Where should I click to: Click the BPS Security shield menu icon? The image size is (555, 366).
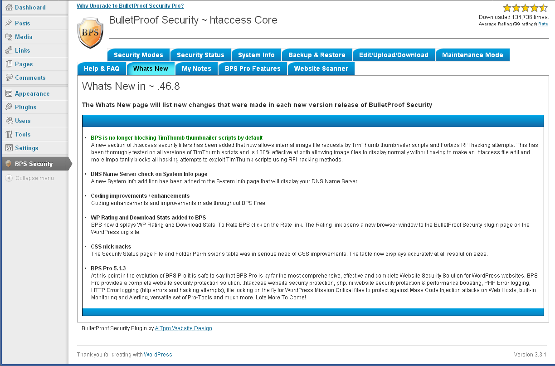(x=9, y=164)
